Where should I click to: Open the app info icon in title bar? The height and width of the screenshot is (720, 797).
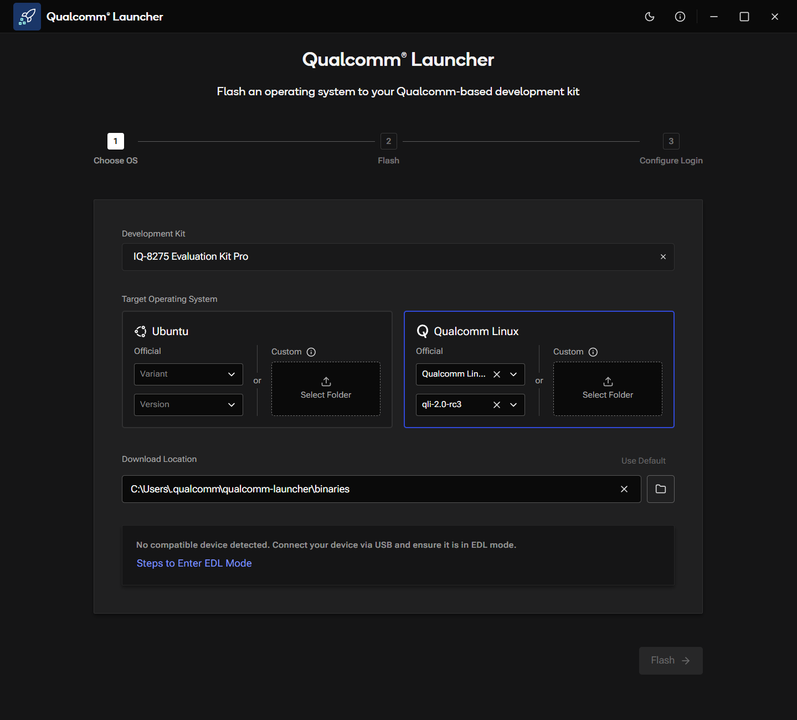click(x=680, y=17)
